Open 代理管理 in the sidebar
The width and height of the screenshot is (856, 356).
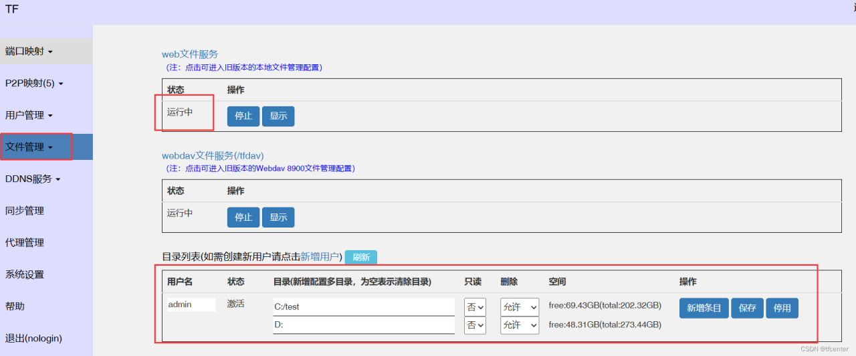(x=25, y=242)
